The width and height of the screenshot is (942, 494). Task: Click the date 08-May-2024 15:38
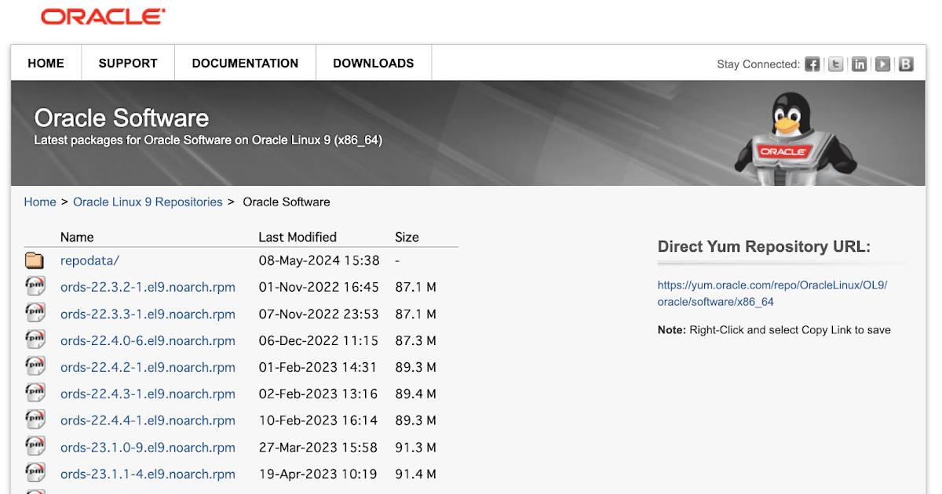[319, 260]
